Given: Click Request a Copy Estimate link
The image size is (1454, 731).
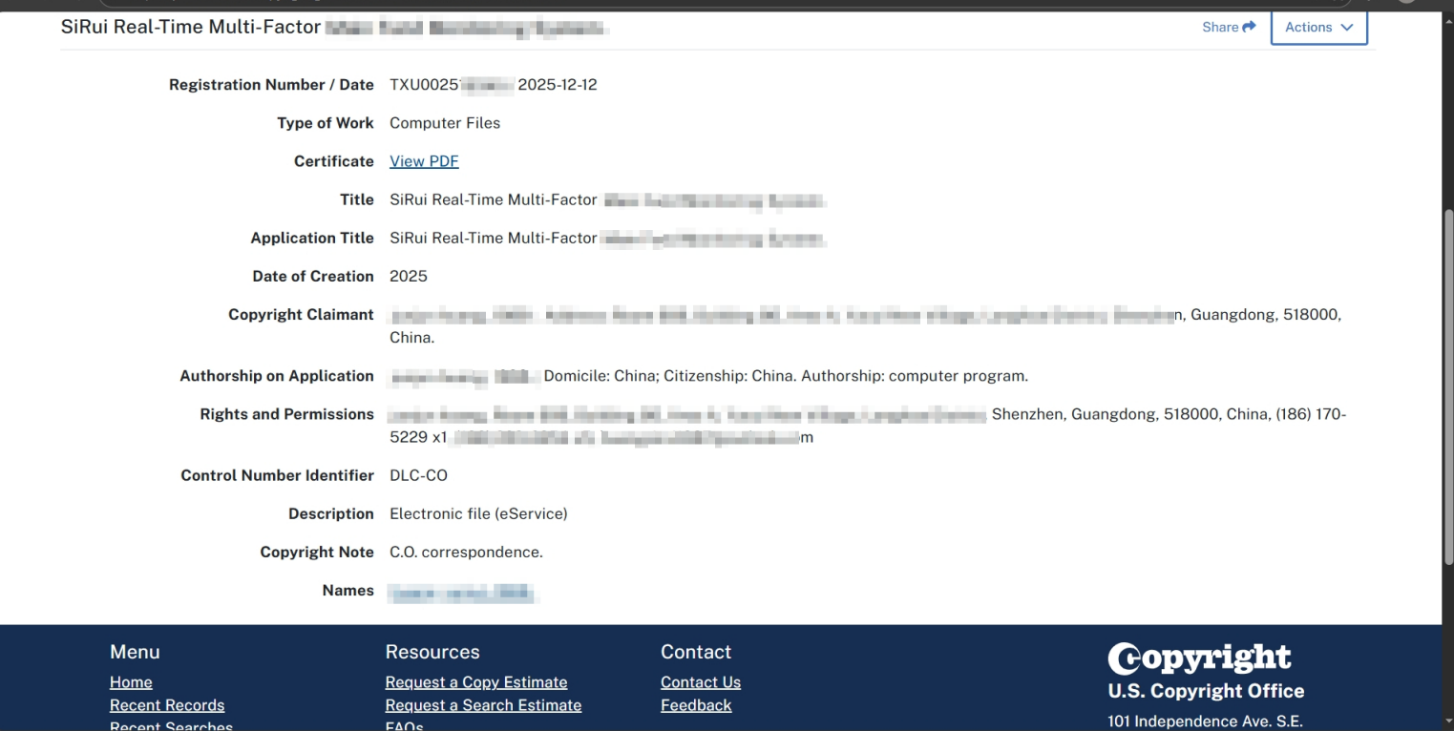Looking at the screenshot, I should [x=475, y=682].
